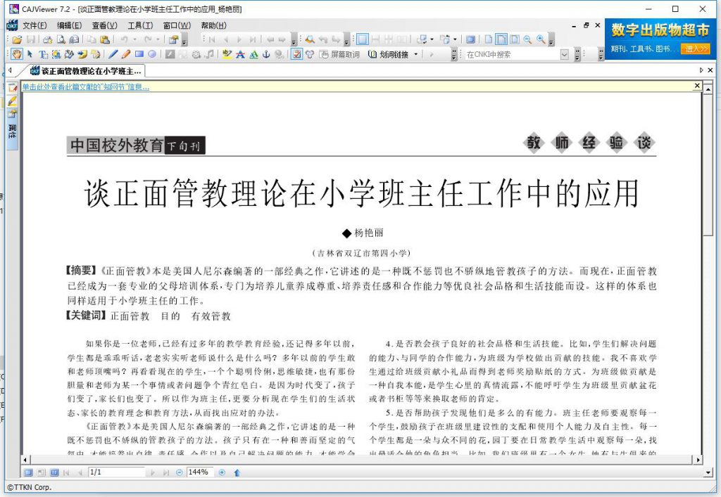This screenshot has width=721, height=497.
Task: Click the 知网节 information link
Action: [85, 86]
